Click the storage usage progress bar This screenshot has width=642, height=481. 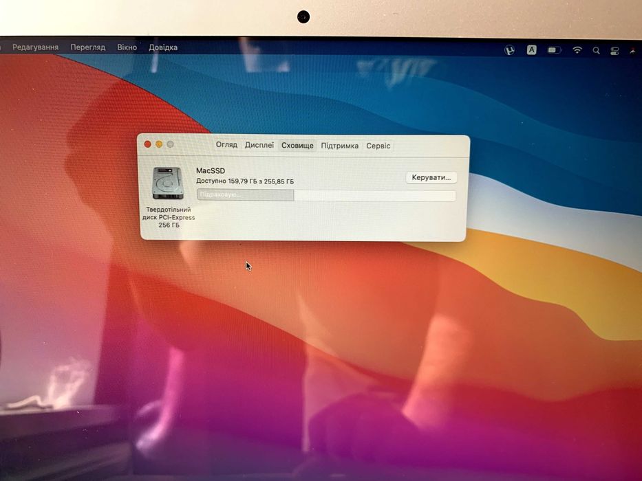pos(326,195)
